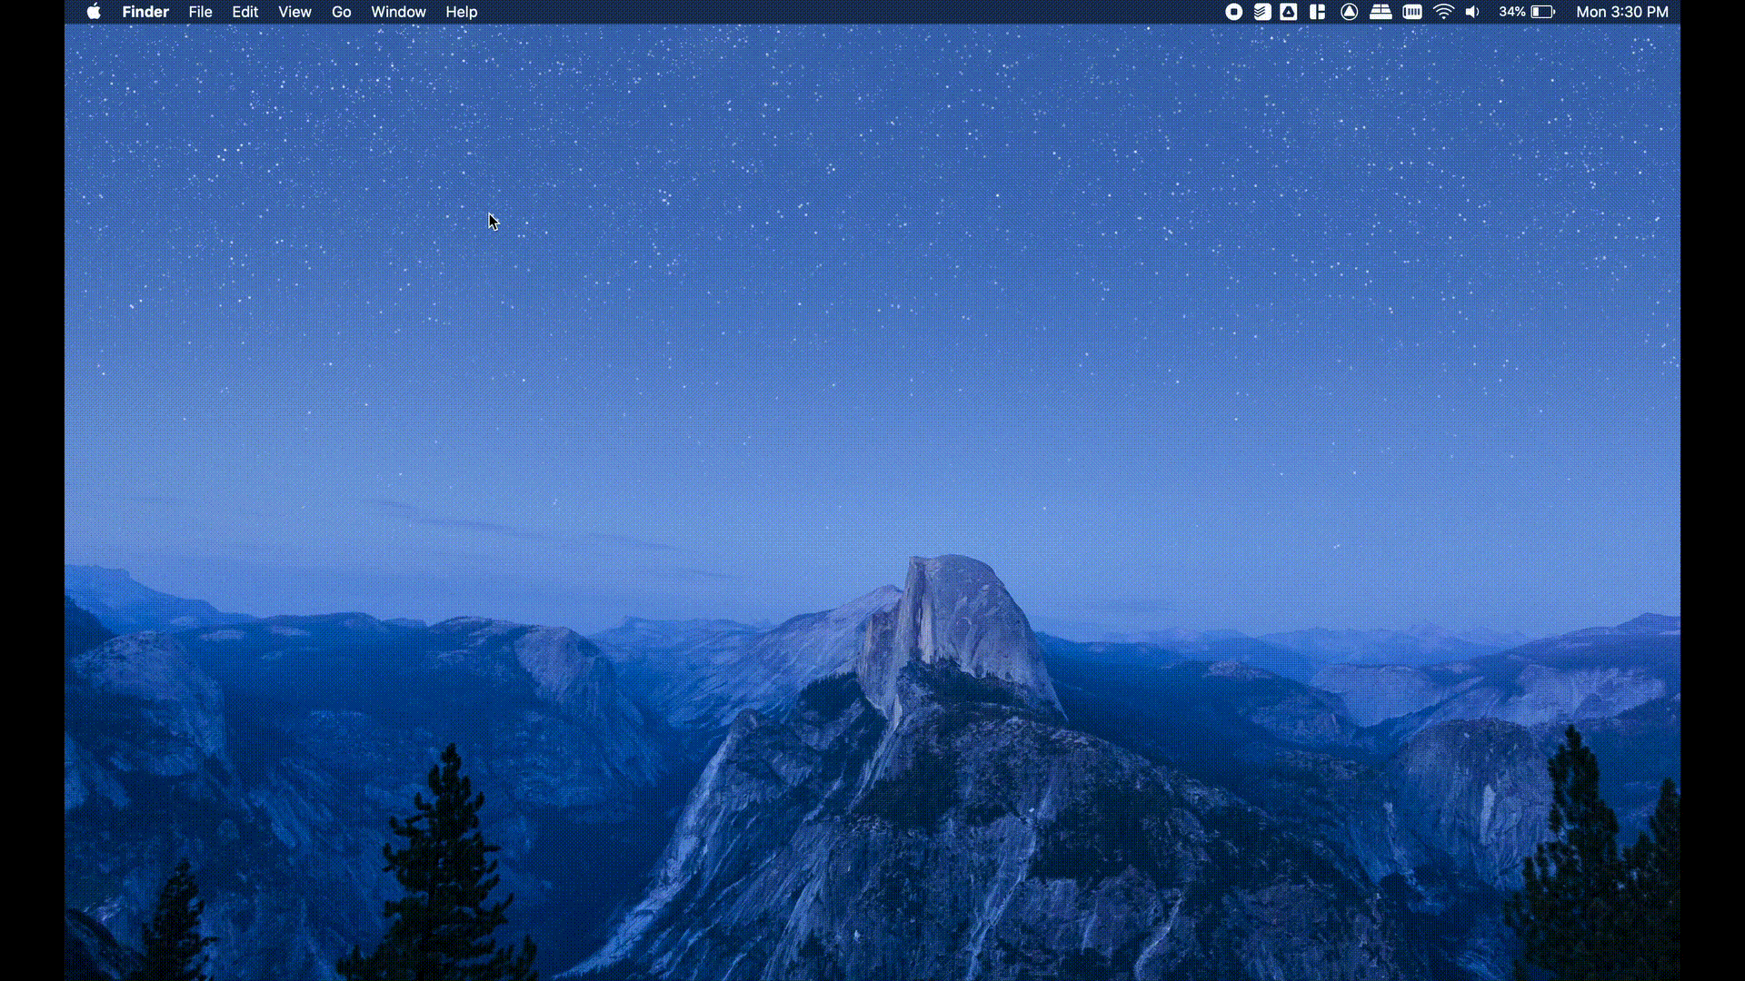Open the Todoist menu bar icon
Viewport: 1745px width, 981px height.
click(x=1262, y=12)
